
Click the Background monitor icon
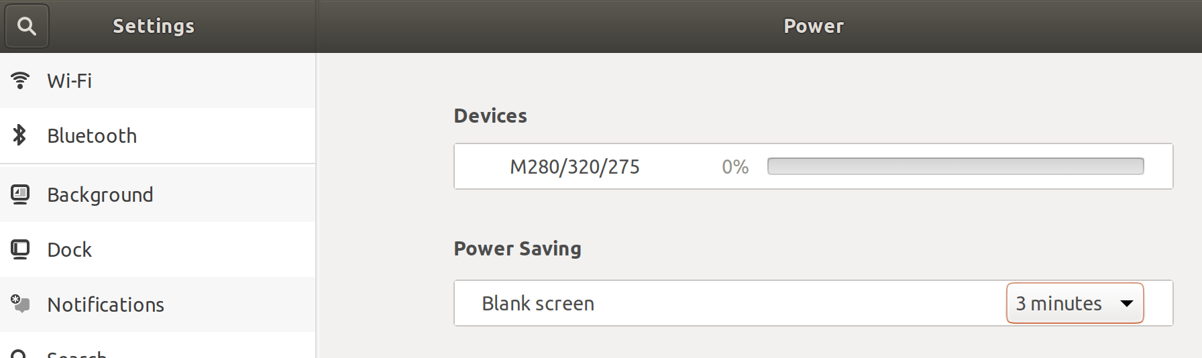tap(20, 194)
